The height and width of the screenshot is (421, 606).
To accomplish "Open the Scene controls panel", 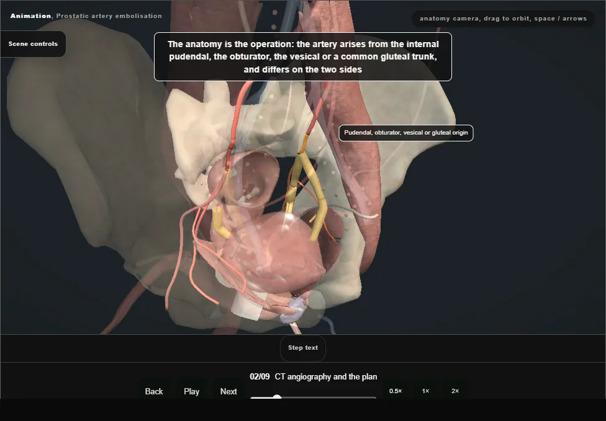I will [x=33, y=44].
